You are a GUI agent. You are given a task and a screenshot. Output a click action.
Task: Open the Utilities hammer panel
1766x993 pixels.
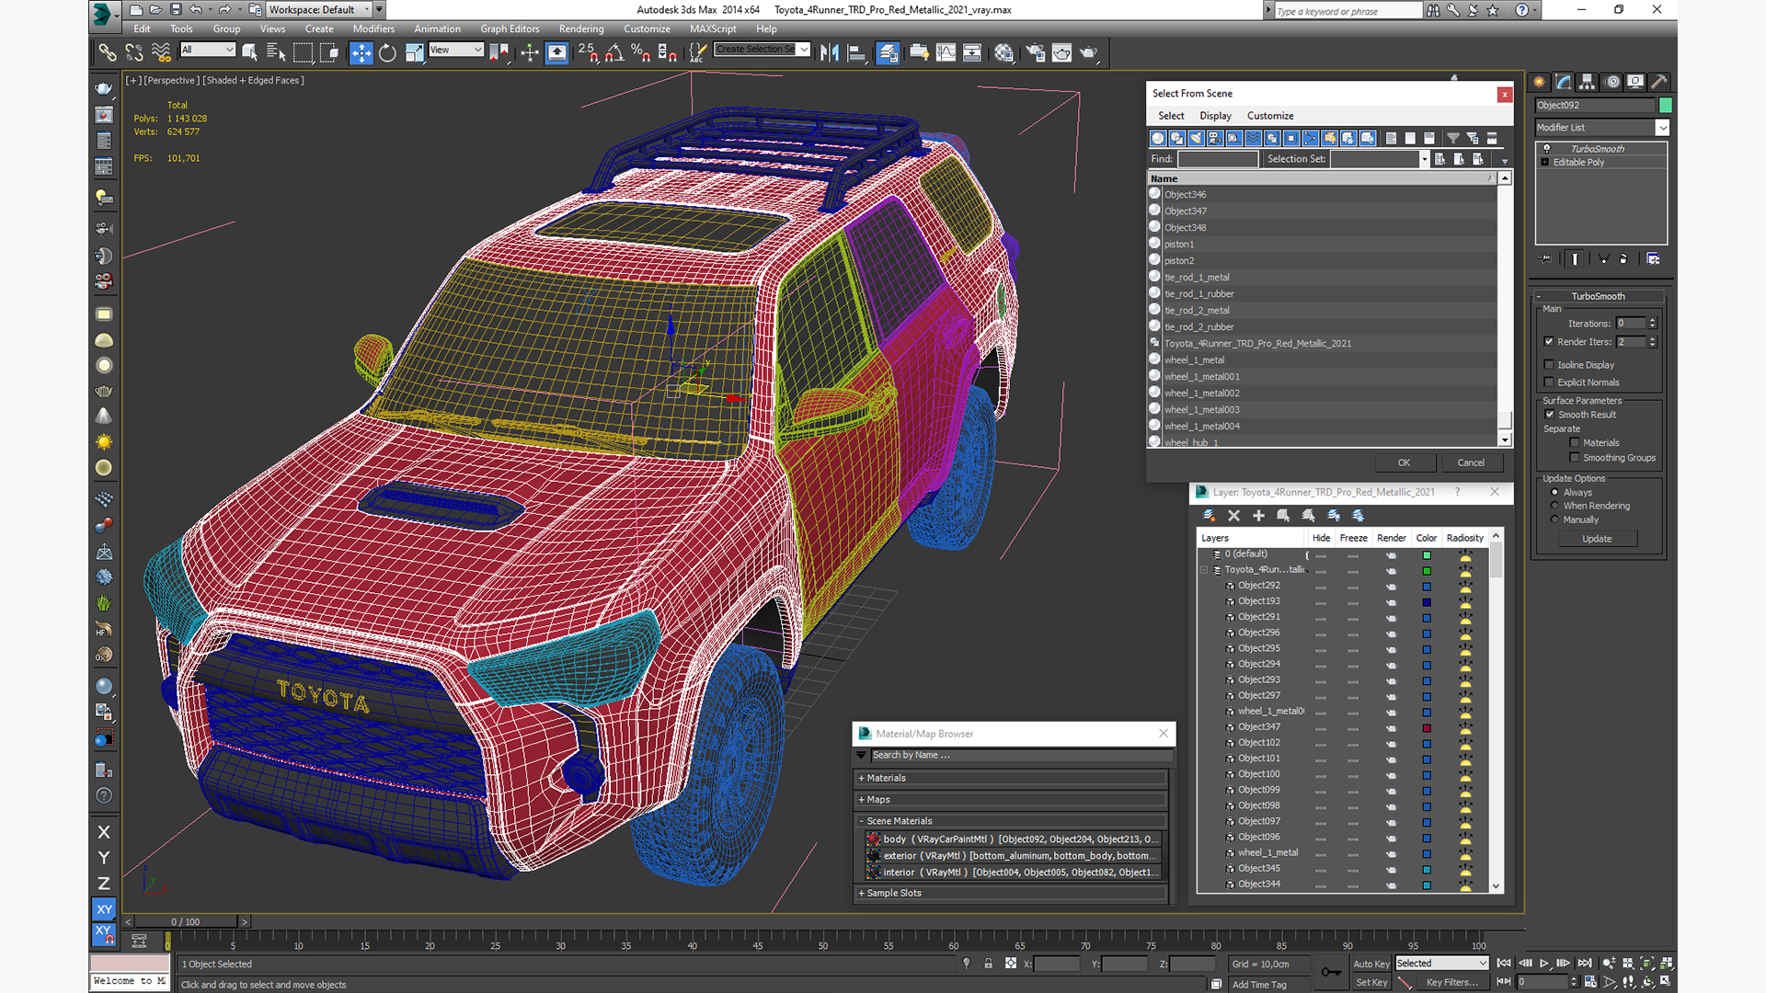coord(1659,82)
